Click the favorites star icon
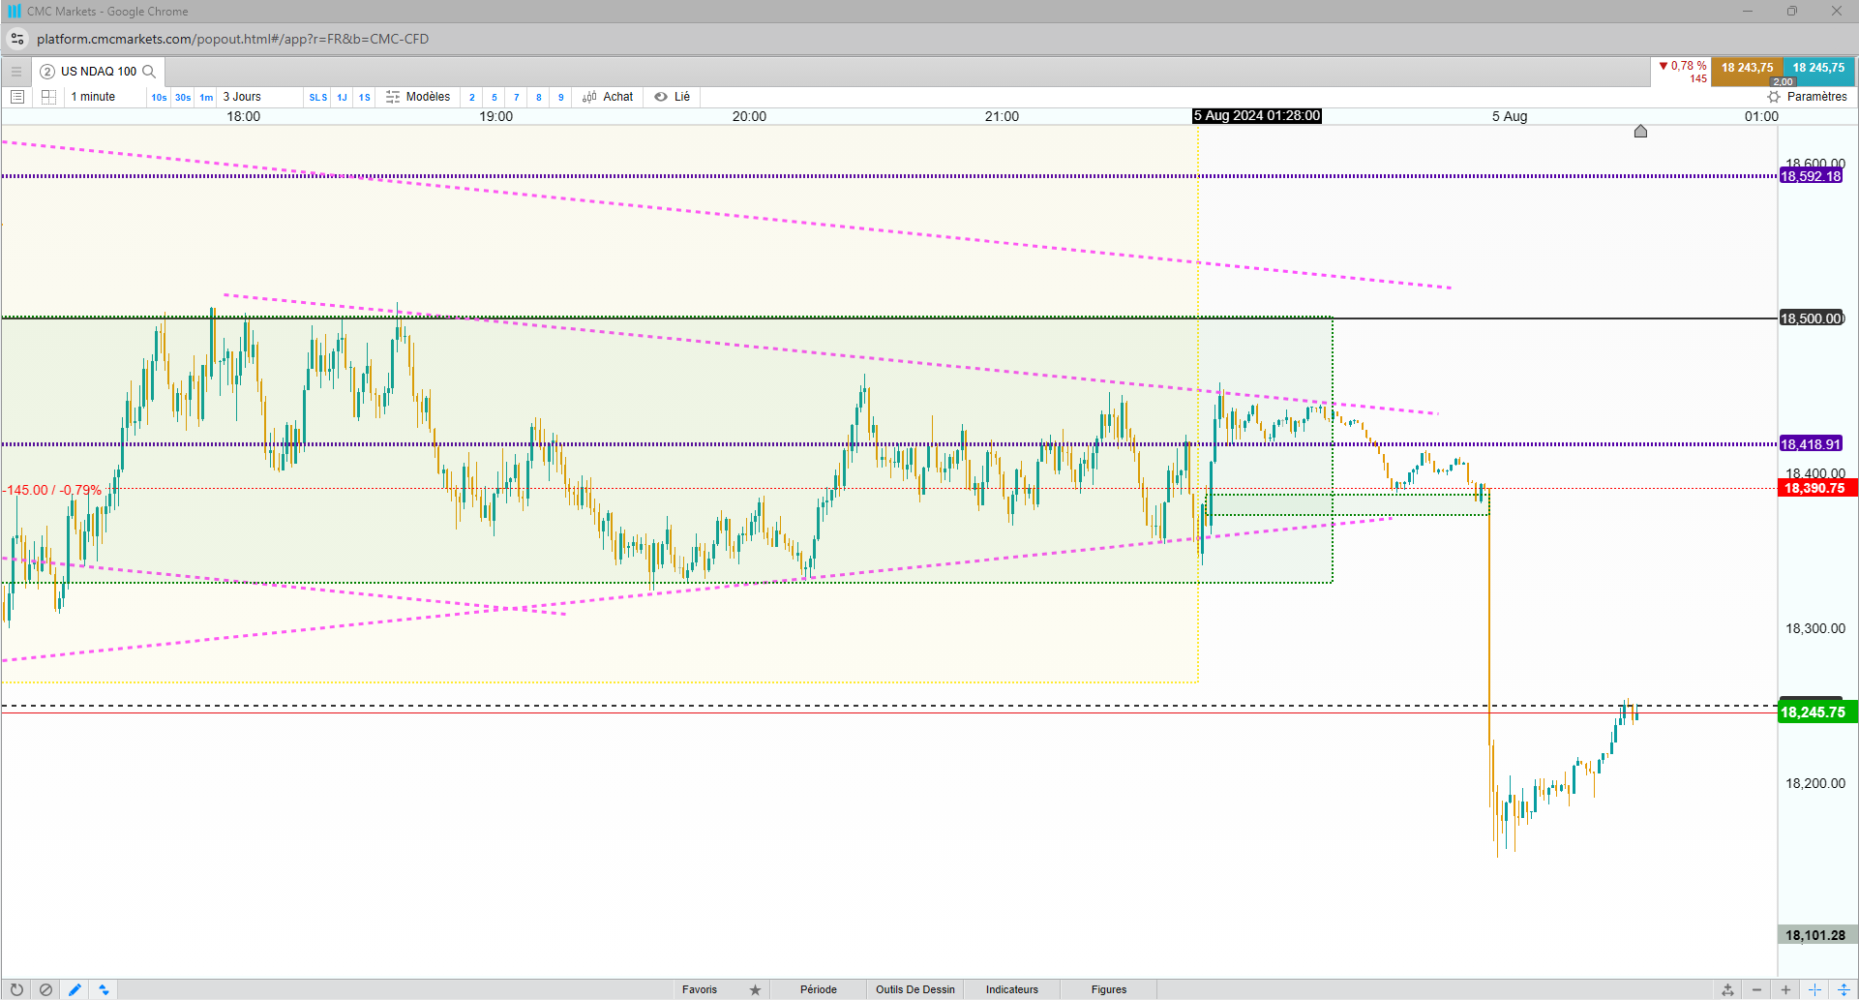The image size is (1859, 1000). (756, 989)
